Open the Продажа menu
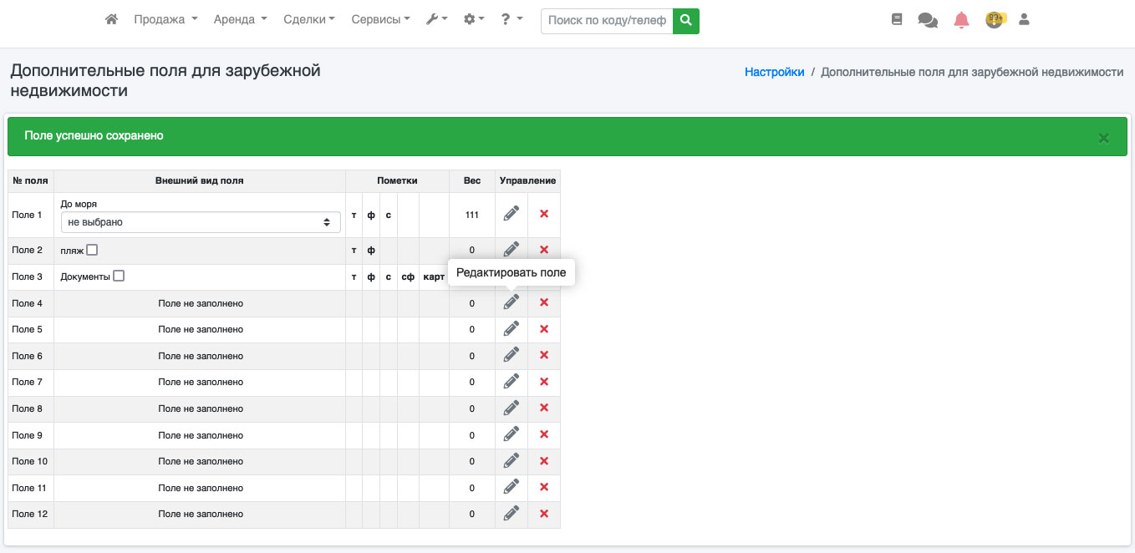 [165, 19]
